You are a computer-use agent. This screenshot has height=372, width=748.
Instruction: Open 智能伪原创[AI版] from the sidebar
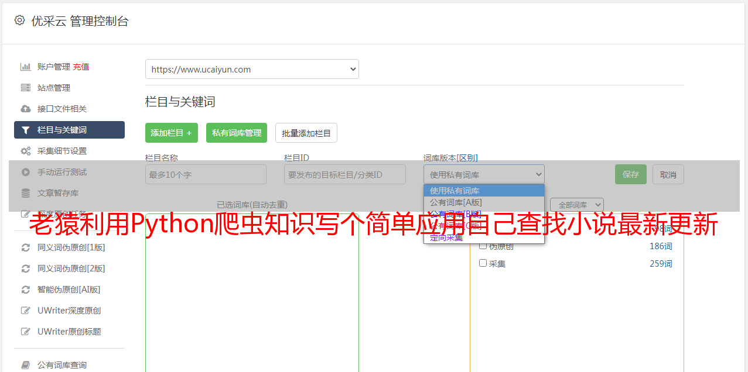click(69, 290)
